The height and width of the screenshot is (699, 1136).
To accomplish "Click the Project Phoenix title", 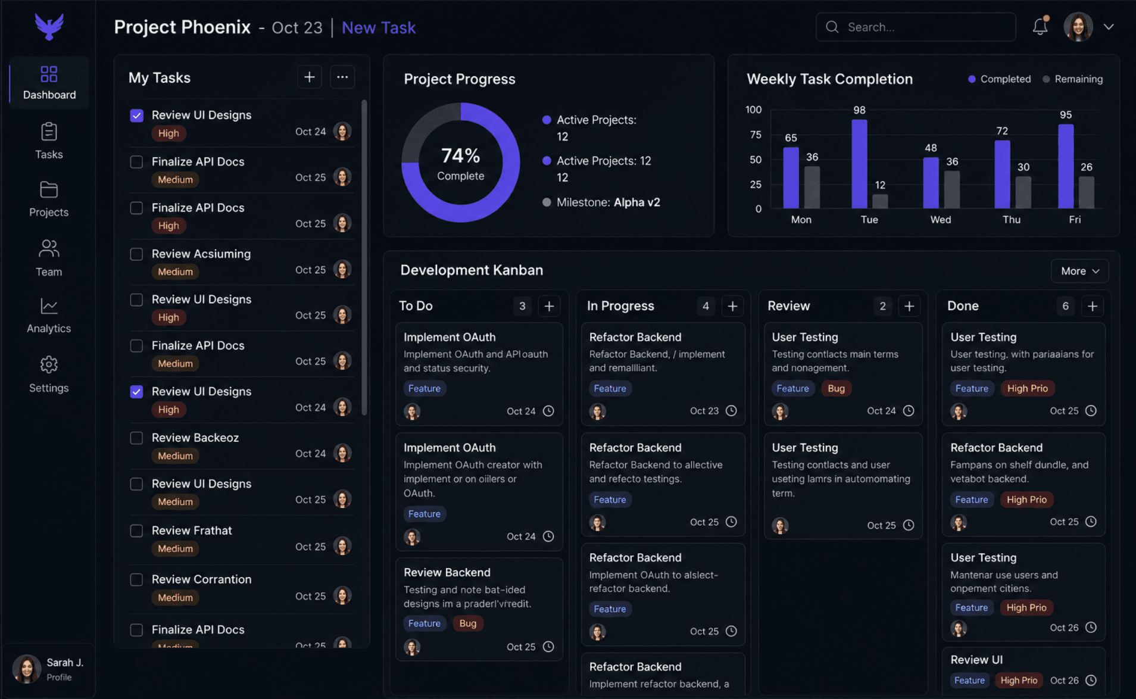I will [x=182, y=27].
